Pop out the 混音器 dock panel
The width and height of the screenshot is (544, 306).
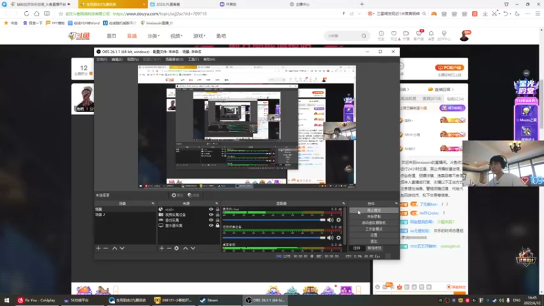click(x=343, y=203)
